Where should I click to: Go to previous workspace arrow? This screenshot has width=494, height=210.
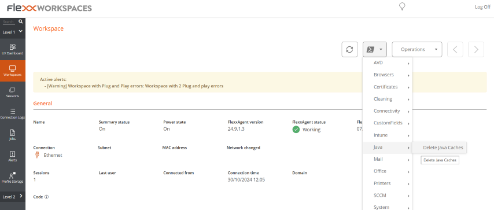click(455, 50)
